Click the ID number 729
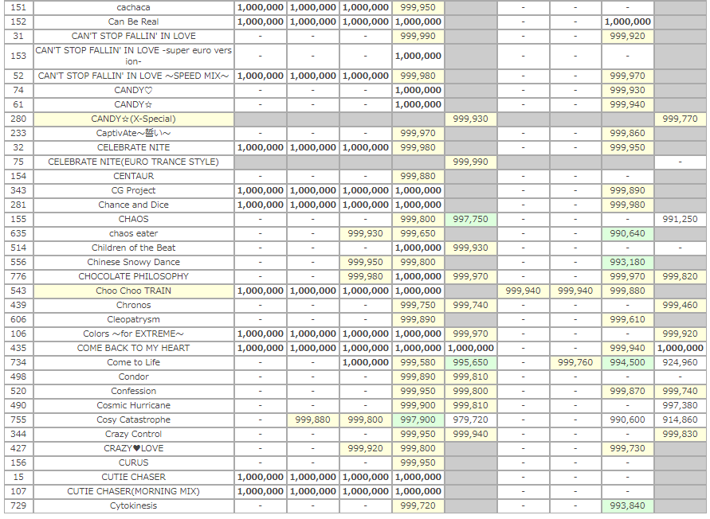This screenshot has width=710, height=519. [x=18, y=506]
